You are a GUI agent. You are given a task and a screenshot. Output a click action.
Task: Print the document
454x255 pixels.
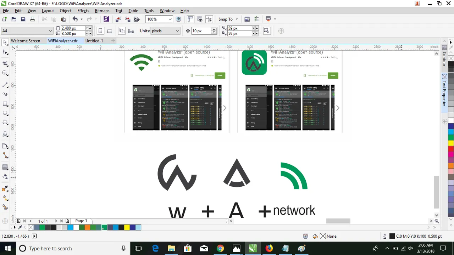(32, 19)
